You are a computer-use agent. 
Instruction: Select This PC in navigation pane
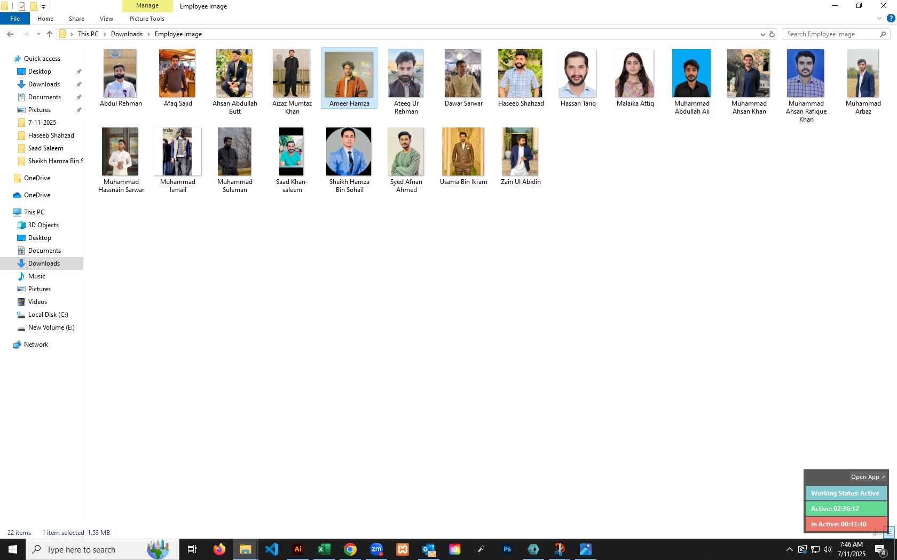tap(34, 212)
